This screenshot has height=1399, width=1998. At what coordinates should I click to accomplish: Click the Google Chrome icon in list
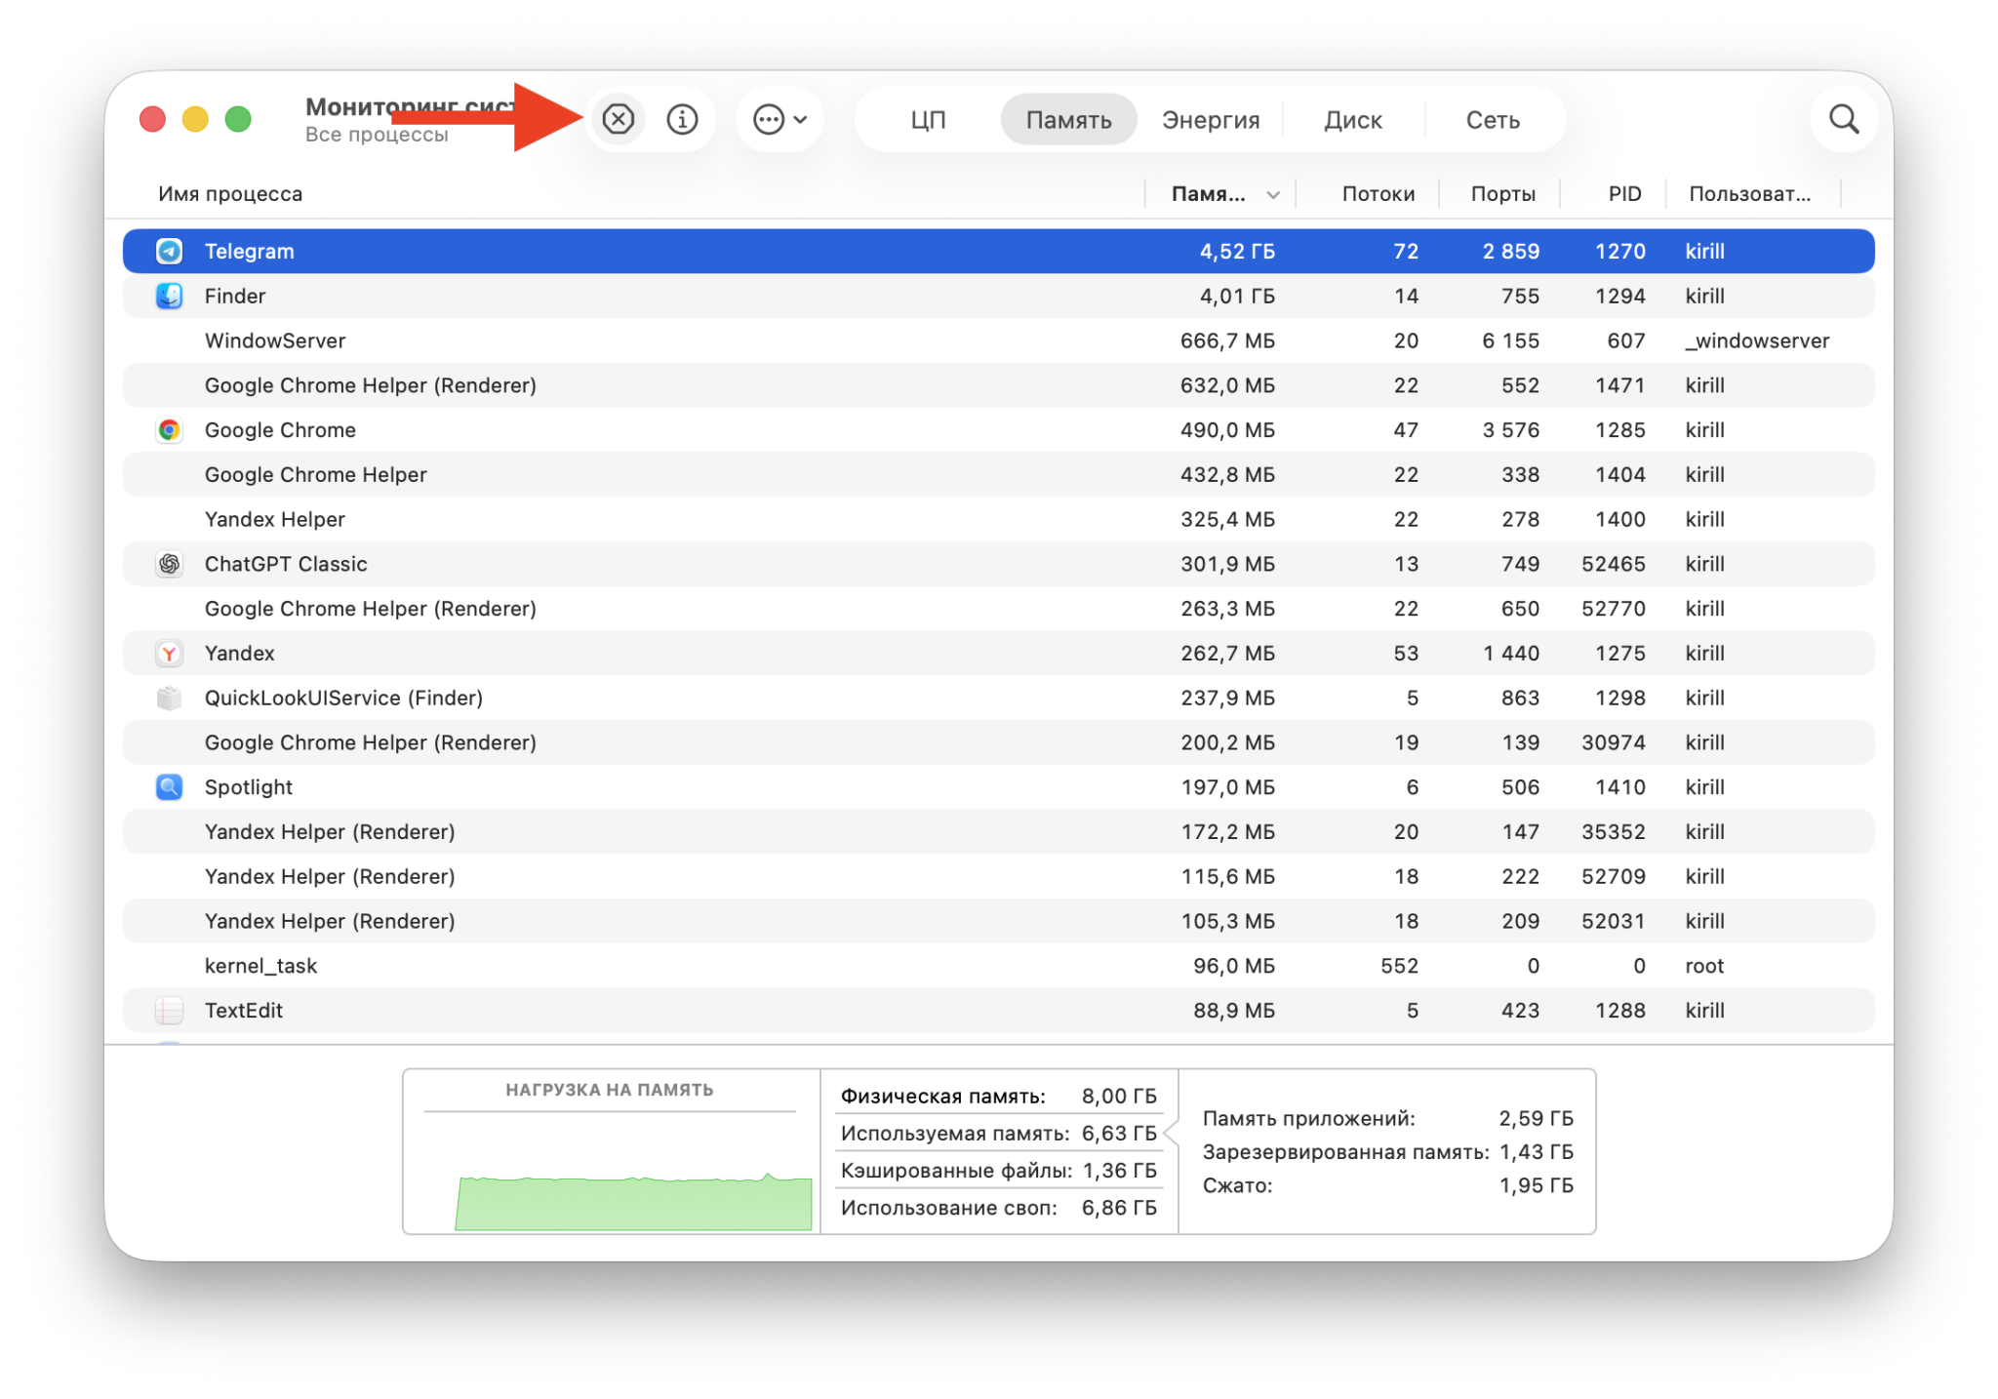(170, 430)
